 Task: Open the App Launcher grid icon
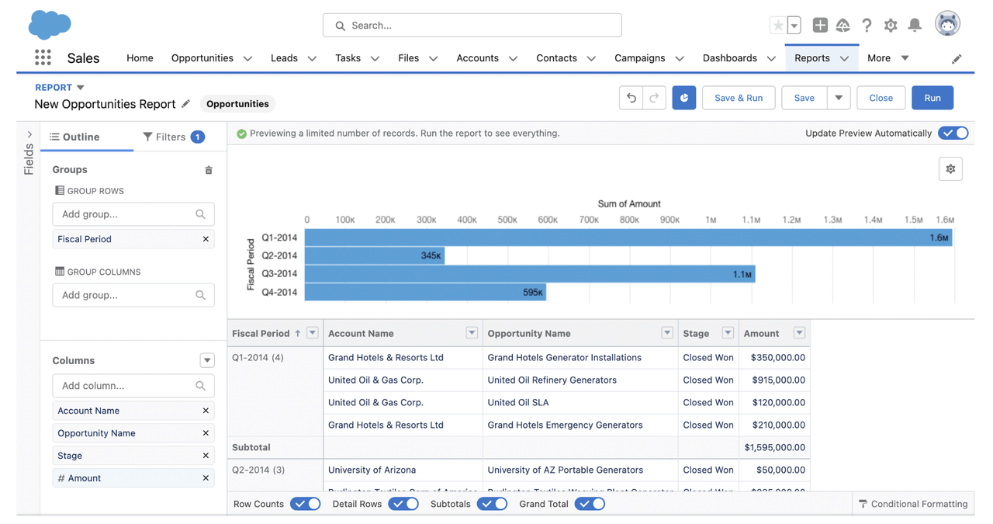(x=43, y=57)
